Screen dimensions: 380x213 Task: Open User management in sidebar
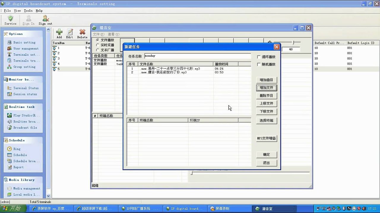click(x=23, y=49)
